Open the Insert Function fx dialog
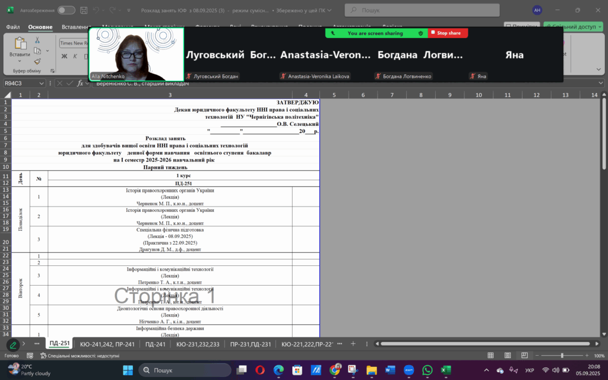 pyautogui.click(x=80, y=83)
